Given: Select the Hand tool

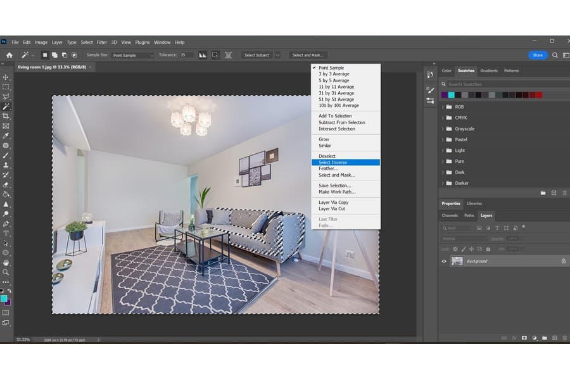Looking at the screenshot, I should tap(6, 263).
